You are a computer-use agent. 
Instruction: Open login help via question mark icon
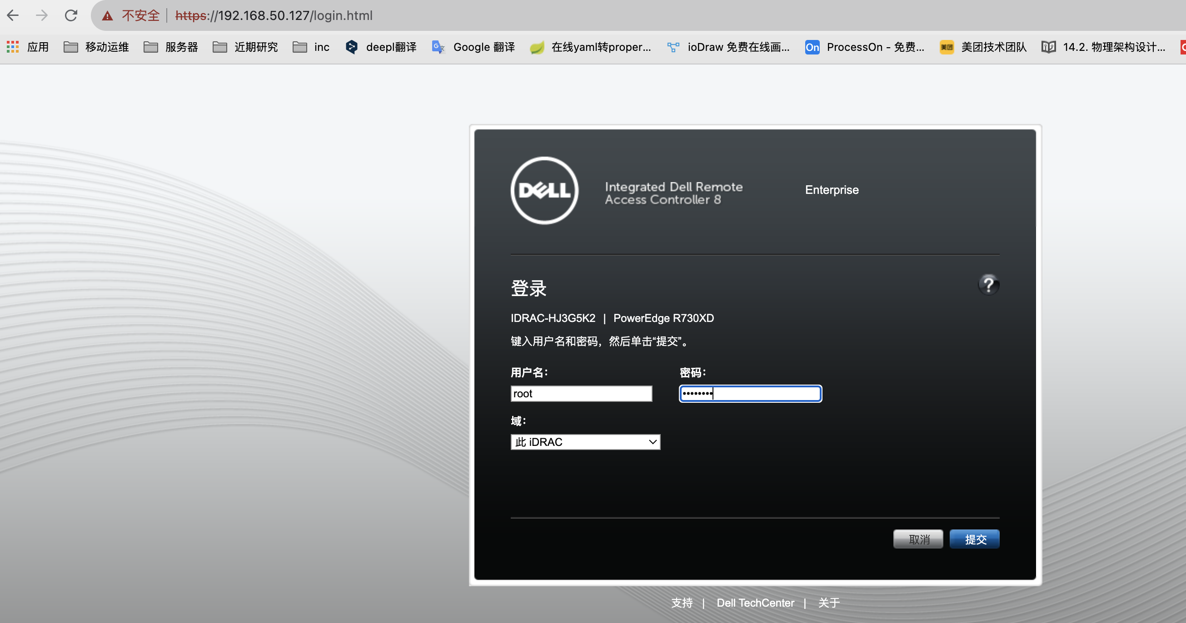tap(988, 285)
